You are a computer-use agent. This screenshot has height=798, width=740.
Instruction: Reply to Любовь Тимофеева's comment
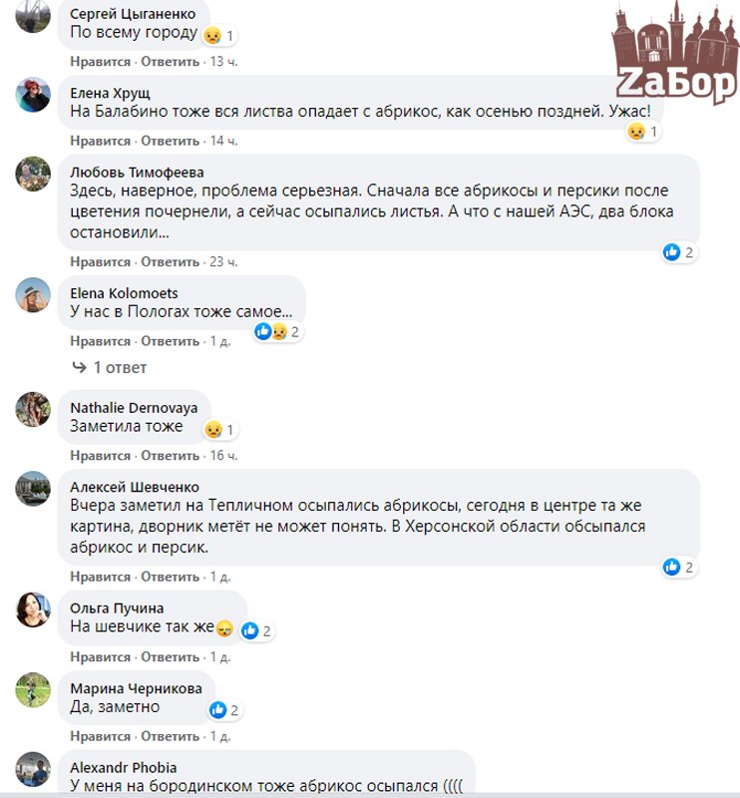[x=170, y=262]
